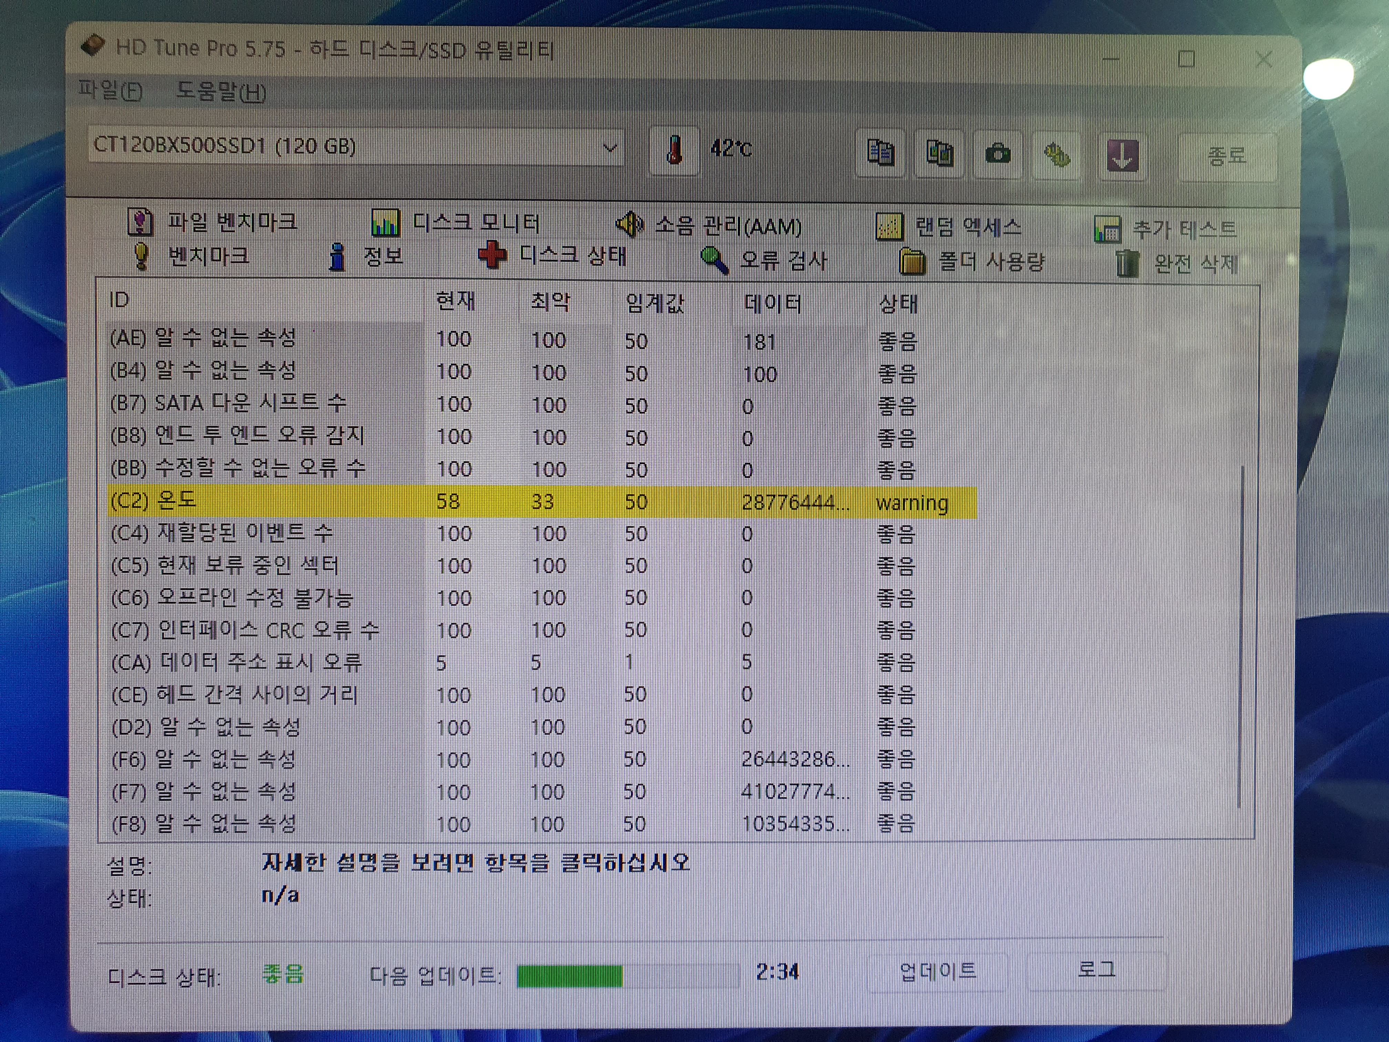Switch to the 디스크 모니터 tab
Image resolution: width=1389 pixels, height=1042 pixels.
[x=455, y=223]
